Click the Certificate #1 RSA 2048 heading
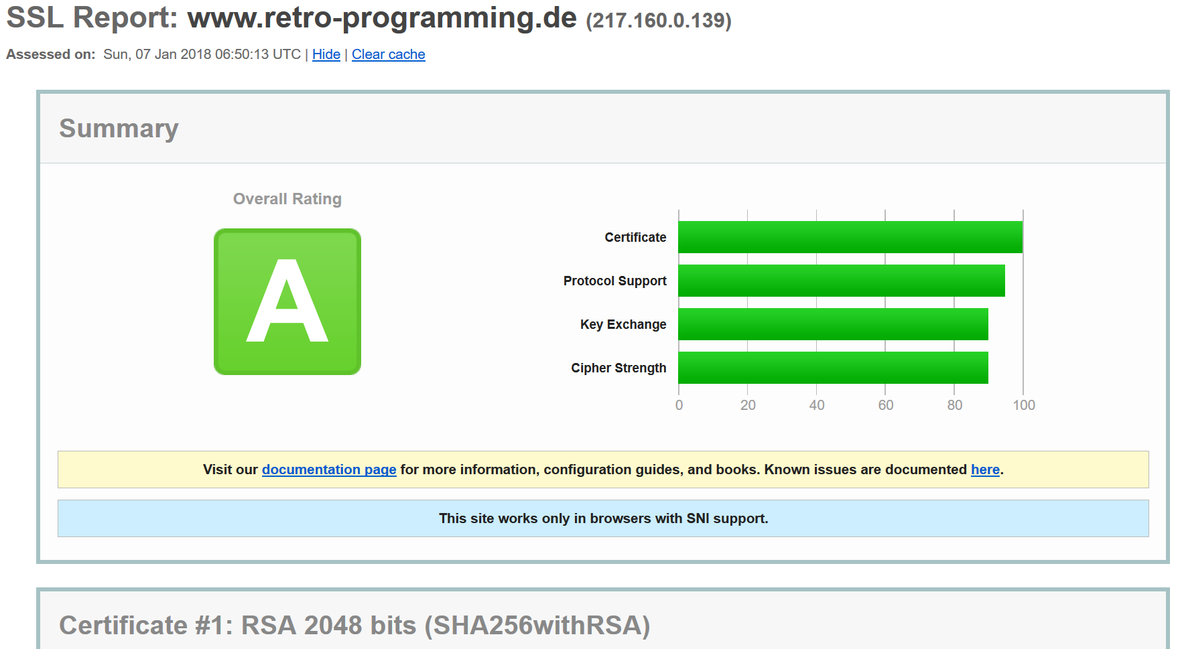Viewport: 1178px width, 649px height. point(354,625)
